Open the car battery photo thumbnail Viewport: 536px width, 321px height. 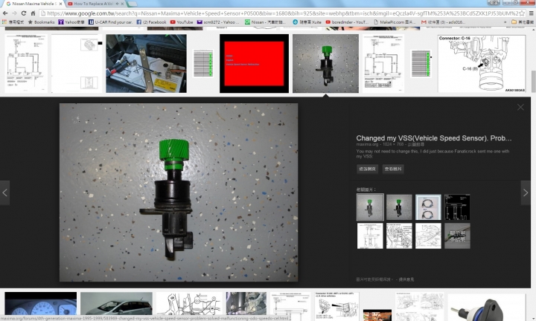[x=147, y=63]
